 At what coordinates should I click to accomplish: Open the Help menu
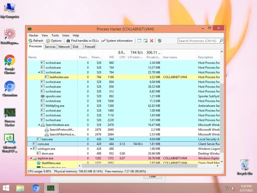pos(76,35)
